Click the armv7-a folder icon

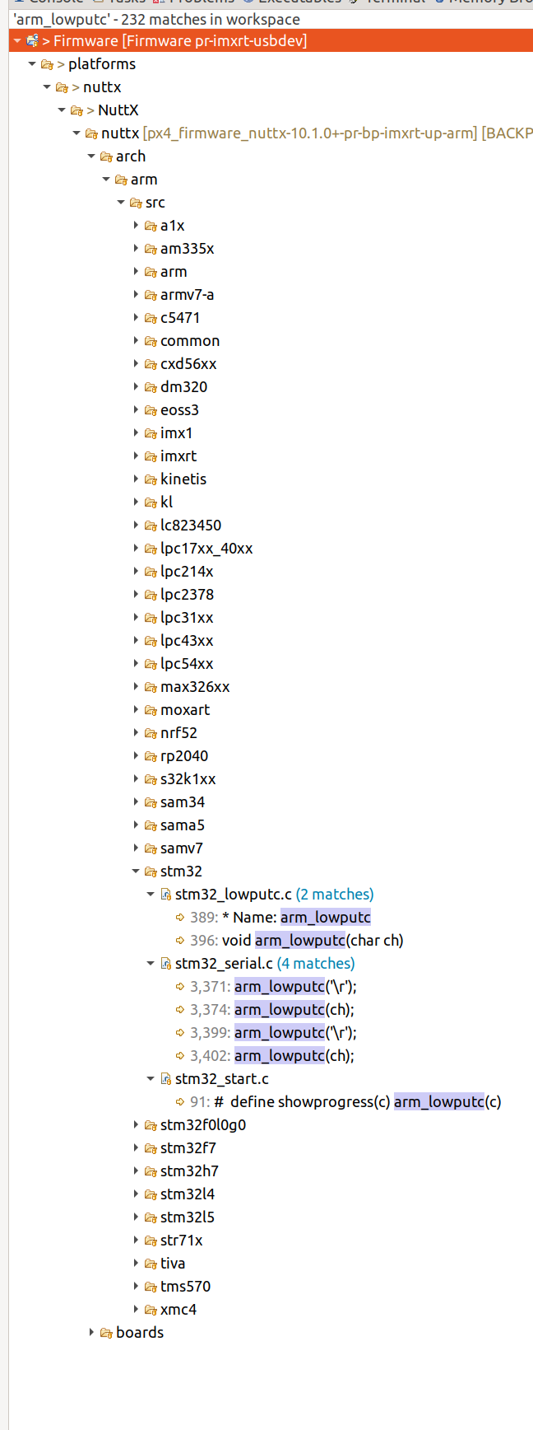coord(151,294)
